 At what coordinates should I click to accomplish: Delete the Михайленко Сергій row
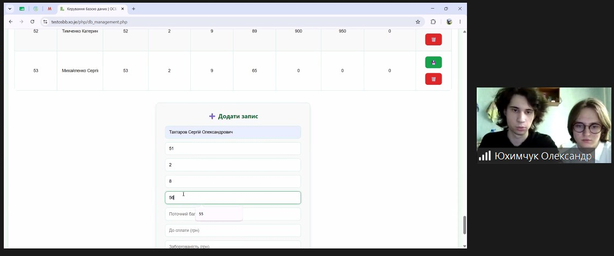pos(433,79)
